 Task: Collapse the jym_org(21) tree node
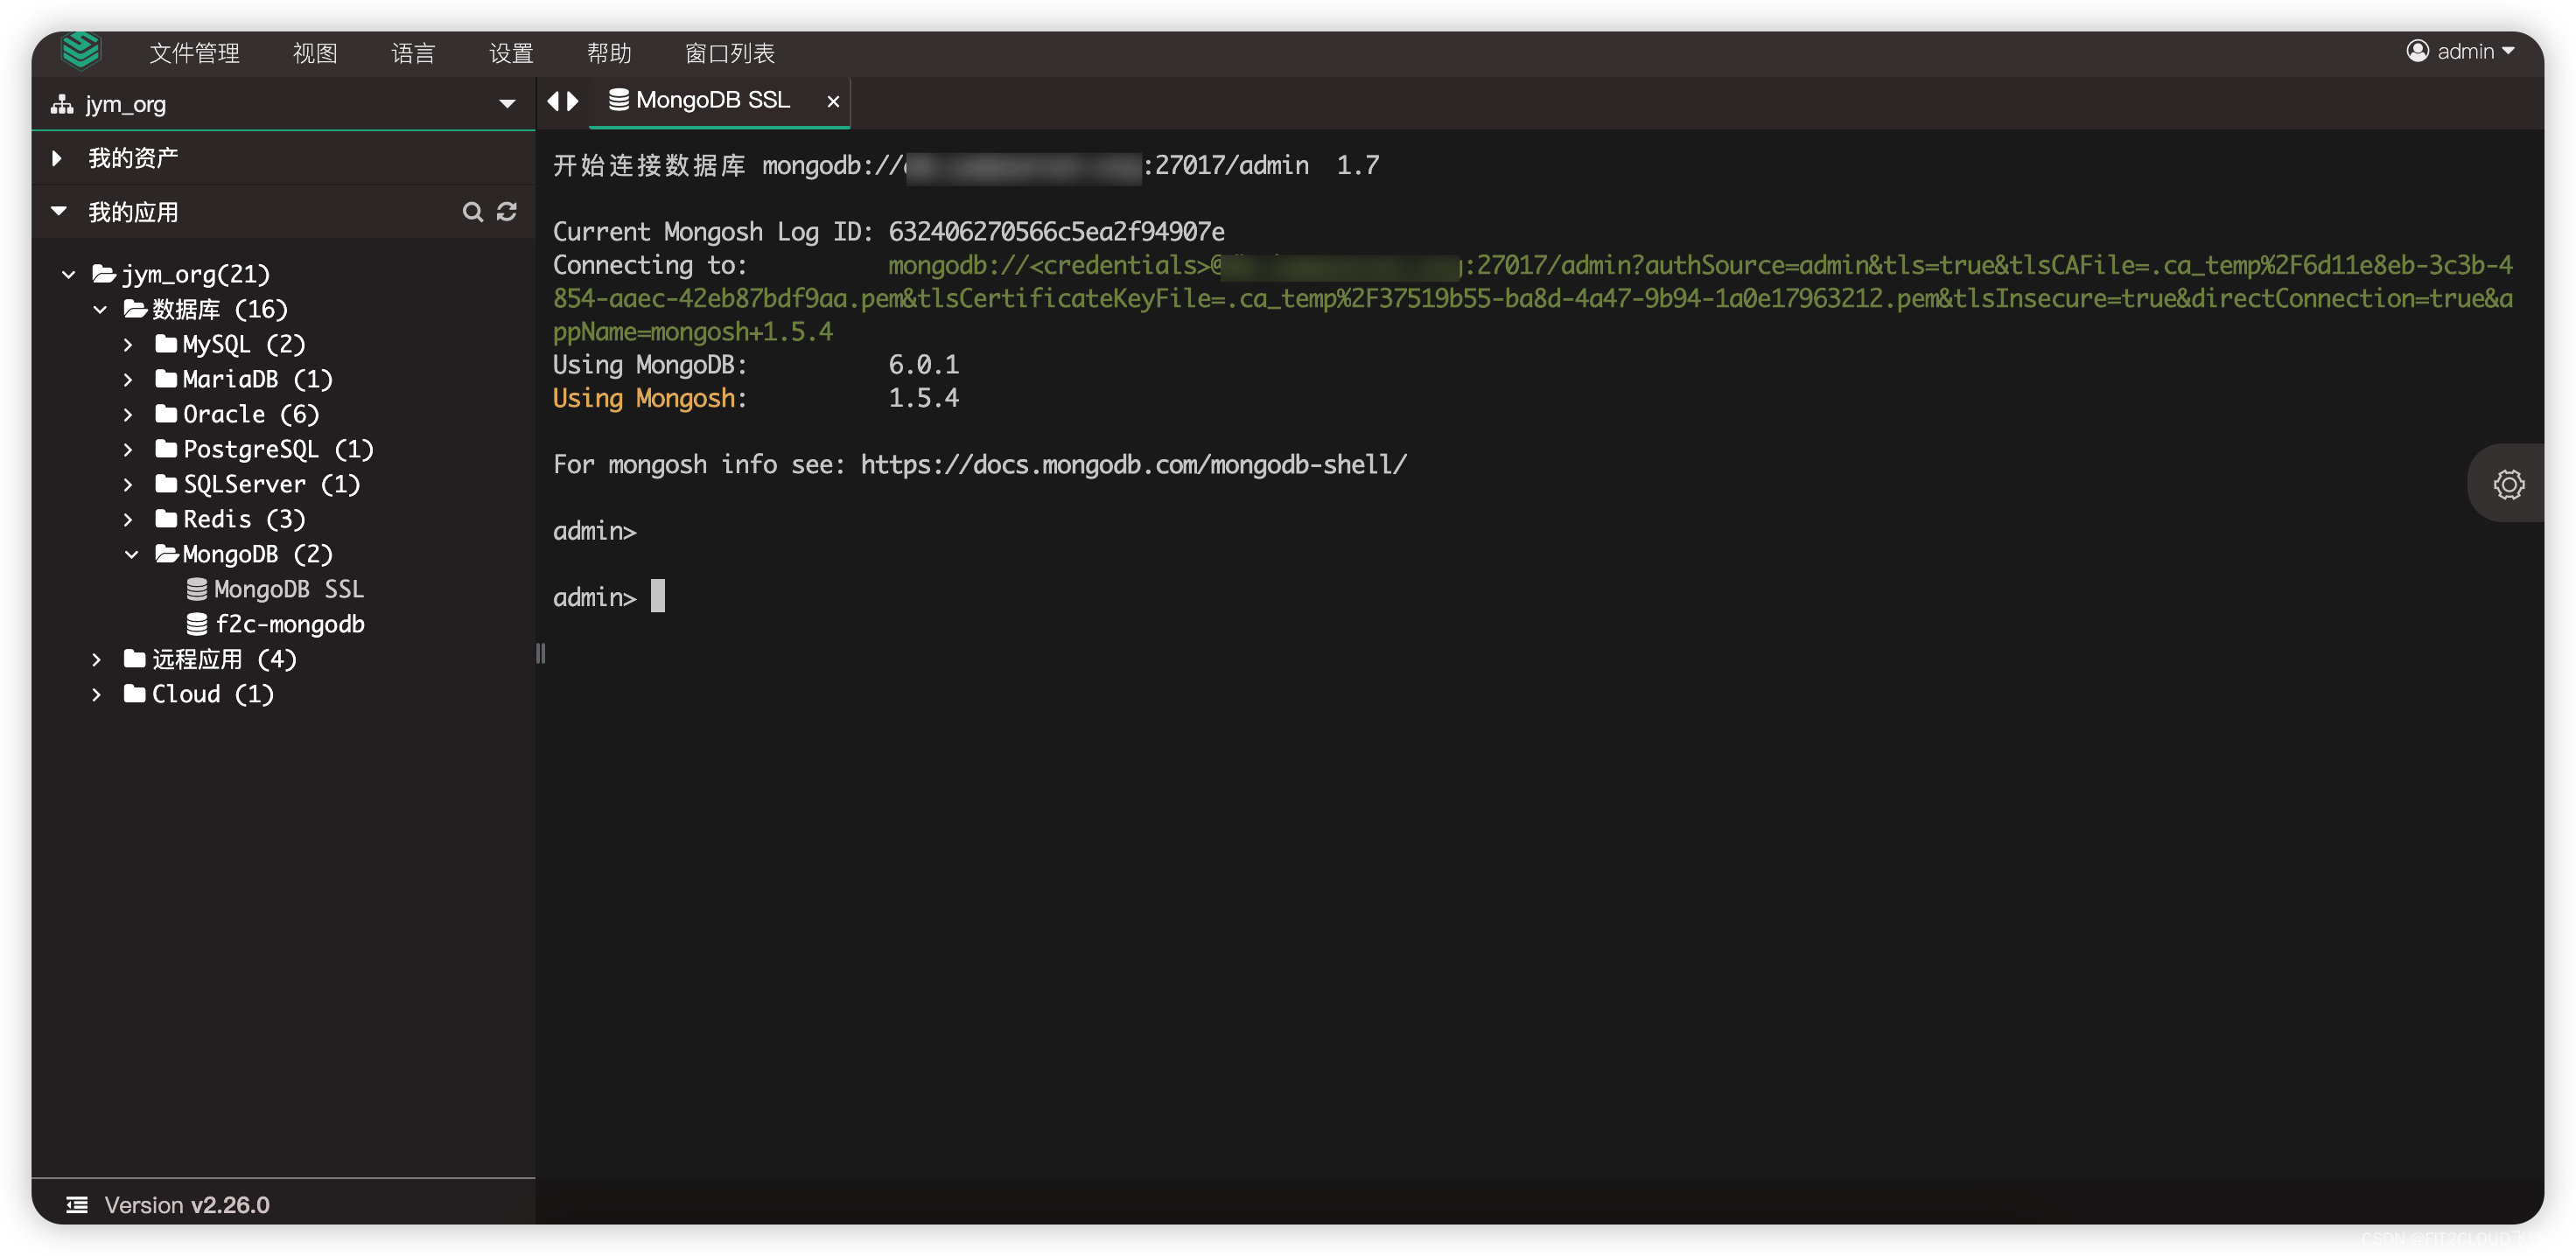point(69,274)
